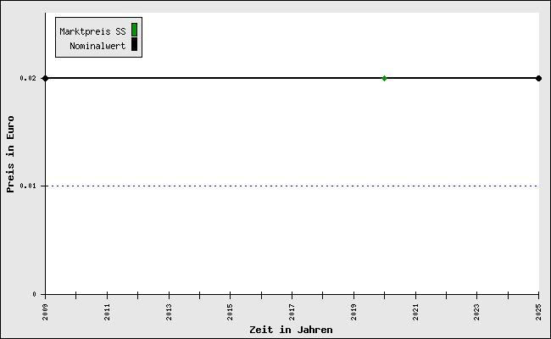Click the green Marktpreis SS legend swatch

[x=134, y=30]
